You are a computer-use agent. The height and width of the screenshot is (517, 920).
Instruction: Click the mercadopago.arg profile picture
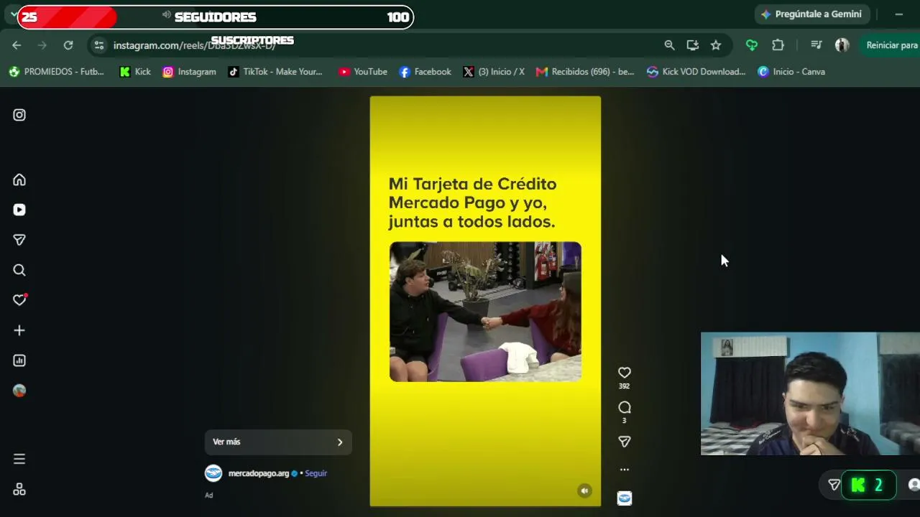(213, 473)
